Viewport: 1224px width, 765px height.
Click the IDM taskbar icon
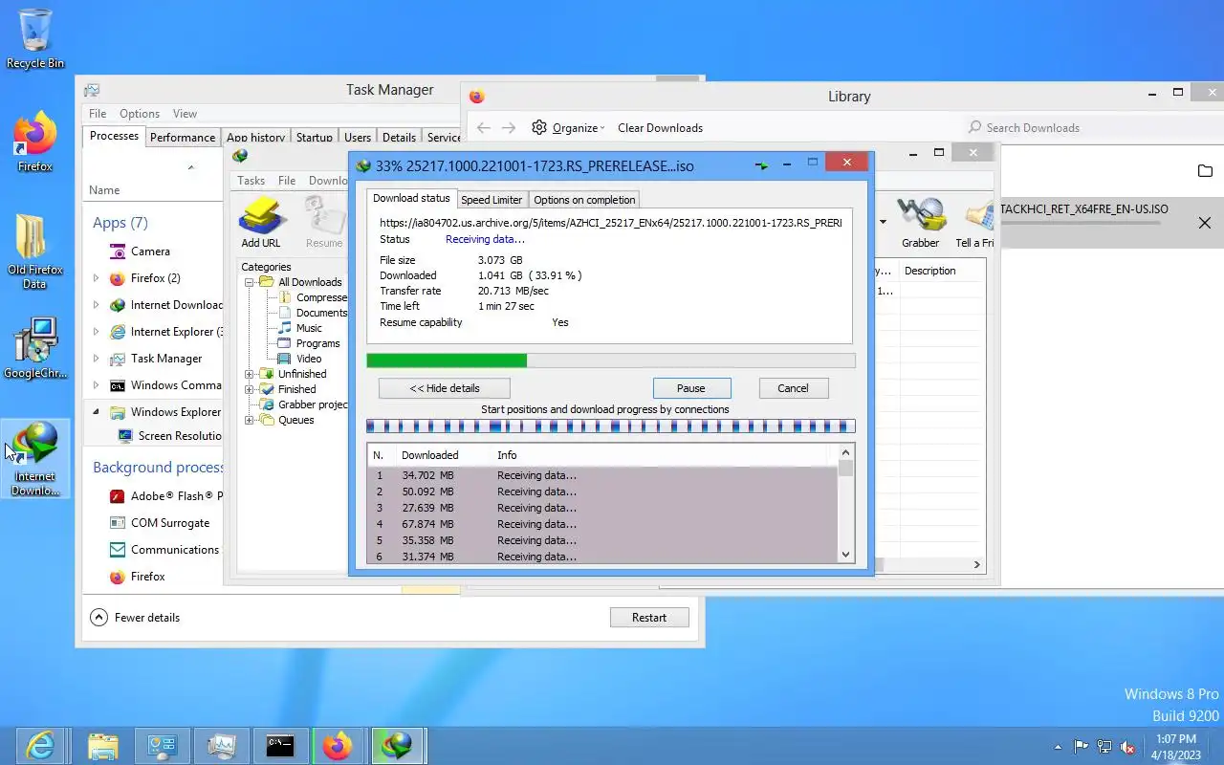point(397,746)
